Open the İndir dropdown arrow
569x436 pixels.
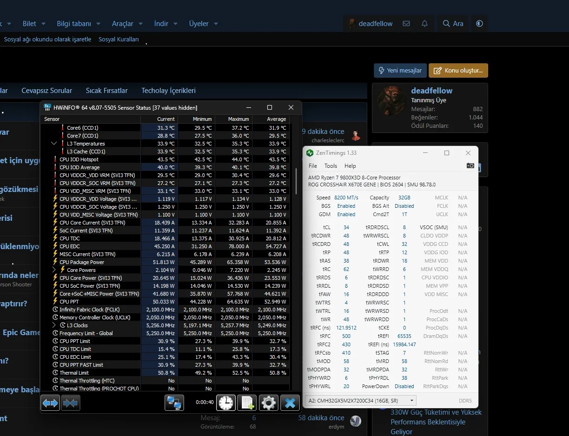pyautogui.click(x=175, y=24)
